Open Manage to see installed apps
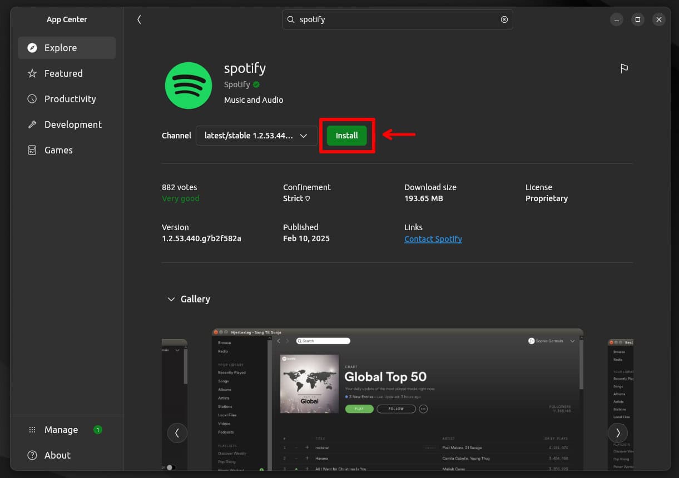This screenshot has width=679, height=478. click(61, 429)
